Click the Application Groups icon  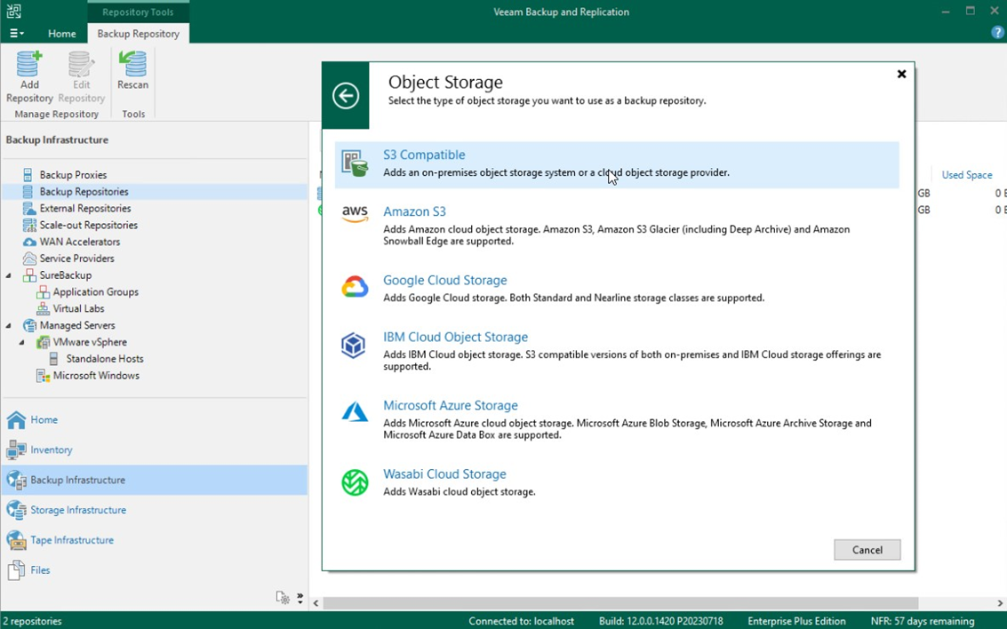point(43,291)
